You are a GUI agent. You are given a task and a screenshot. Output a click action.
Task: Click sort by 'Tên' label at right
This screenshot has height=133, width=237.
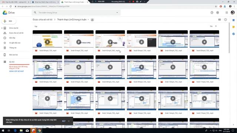[211, 26]
